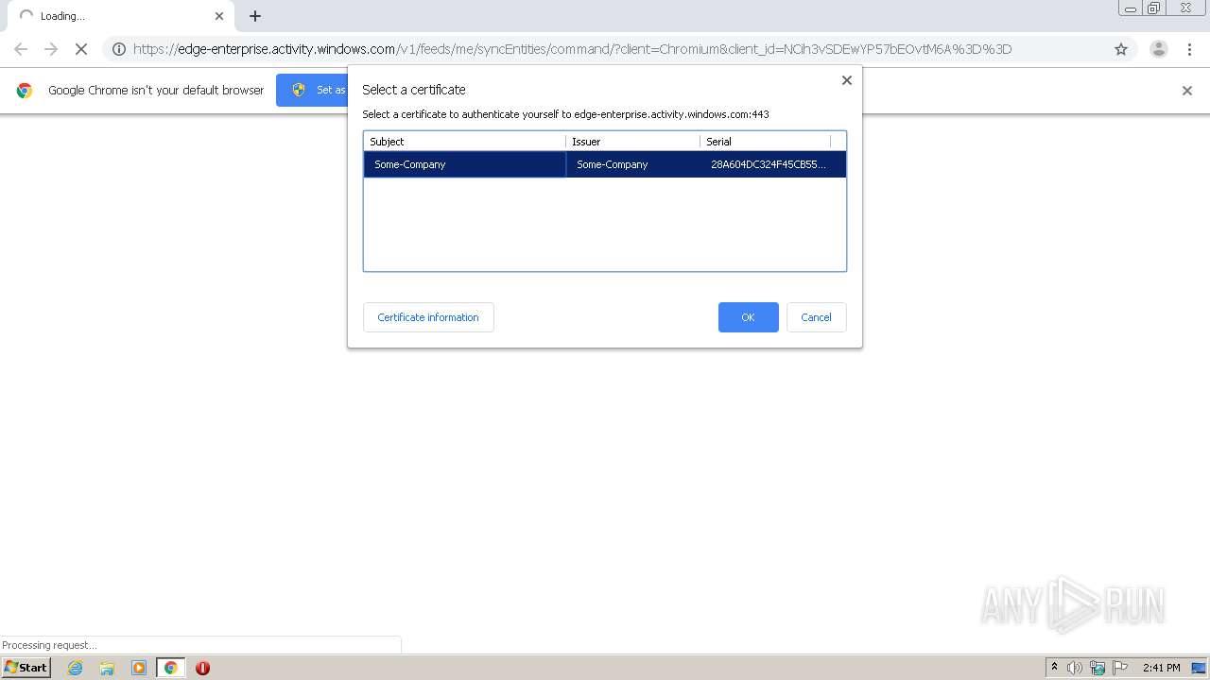Click the Chrome logo in infobar
This screenshot has width=1210, height=680.
pyautogui.click(x=25, y=91)
